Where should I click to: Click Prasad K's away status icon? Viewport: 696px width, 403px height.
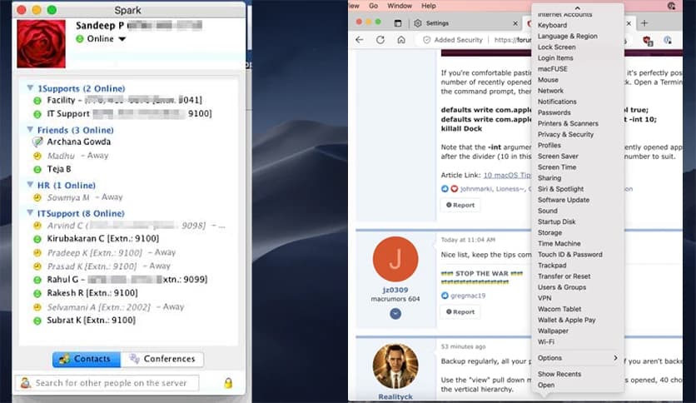tap(37, 266)
